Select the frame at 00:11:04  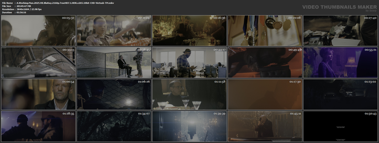pos(114,31)
